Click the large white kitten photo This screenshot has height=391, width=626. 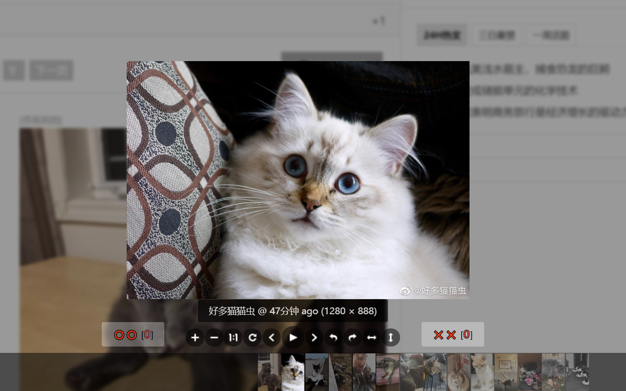[298, 180]
